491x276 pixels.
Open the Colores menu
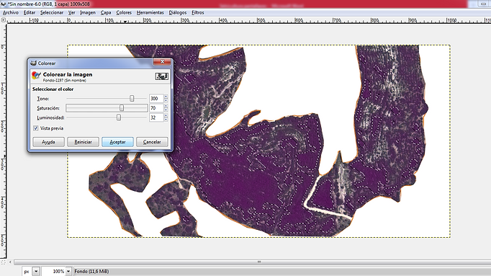pos(124,12)
